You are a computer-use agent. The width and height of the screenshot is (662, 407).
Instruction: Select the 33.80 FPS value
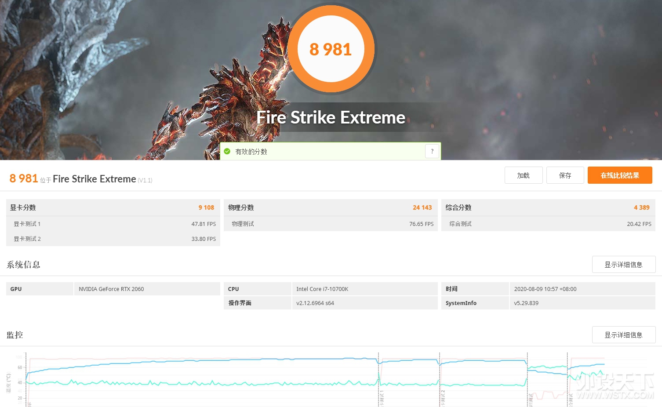pos(204,239)
